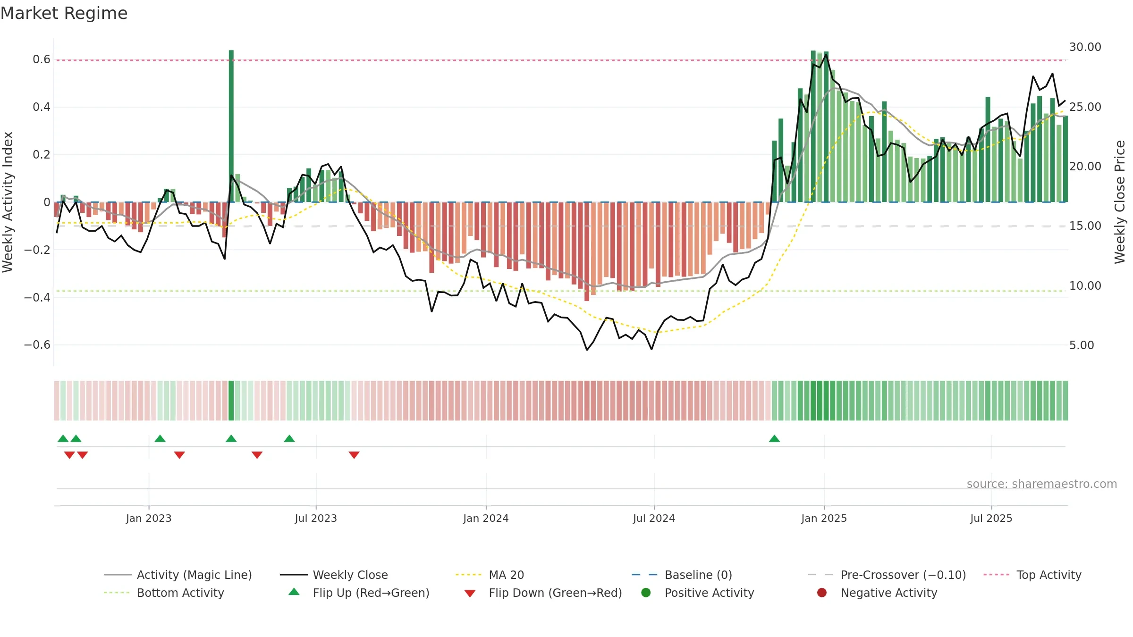Image resolution: width=1133 pixels, height=637 pixels.
Task: Click the flip-down red triangle near Aug 2023
Action: [354, 455]
